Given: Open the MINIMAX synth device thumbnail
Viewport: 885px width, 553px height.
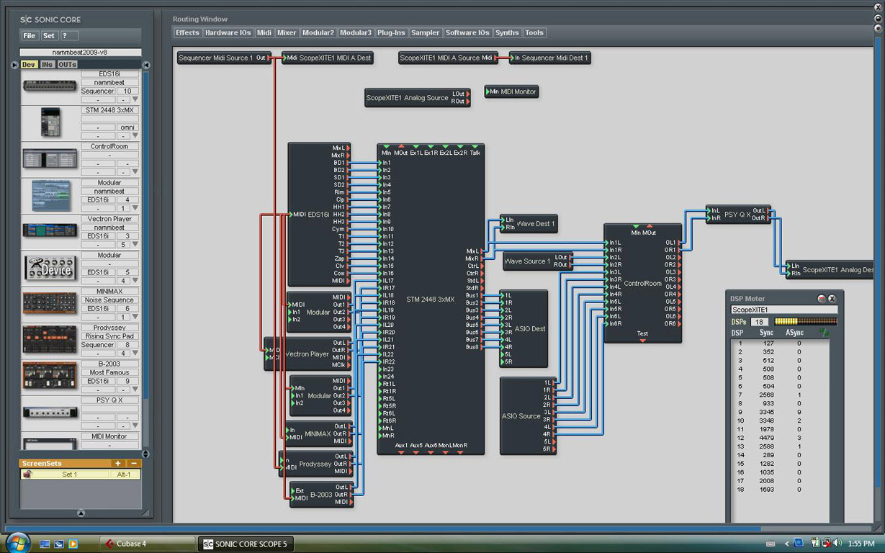Looking at the screenshot, I should click(50, 303).
